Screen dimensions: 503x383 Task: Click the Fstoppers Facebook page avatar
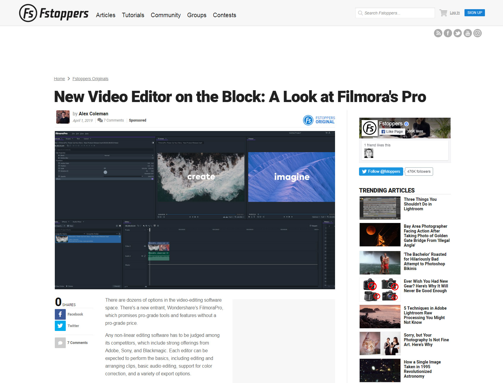pos(370,128)
